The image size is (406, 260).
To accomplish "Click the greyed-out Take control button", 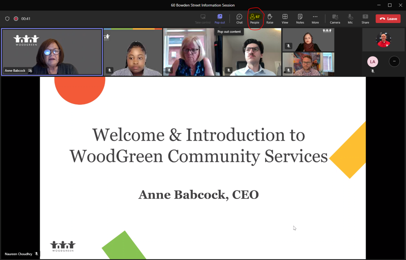I will coord(203,19).
